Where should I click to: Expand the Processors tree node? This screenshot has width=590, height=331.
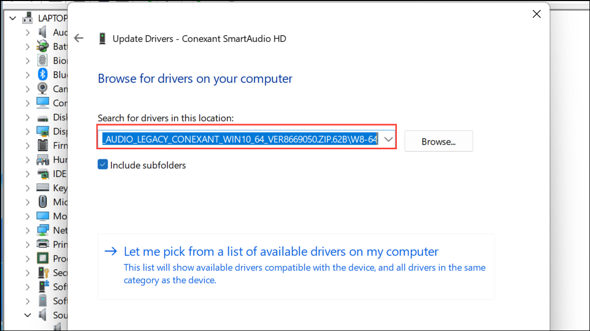pyautogui.click(x=27, y=259)
